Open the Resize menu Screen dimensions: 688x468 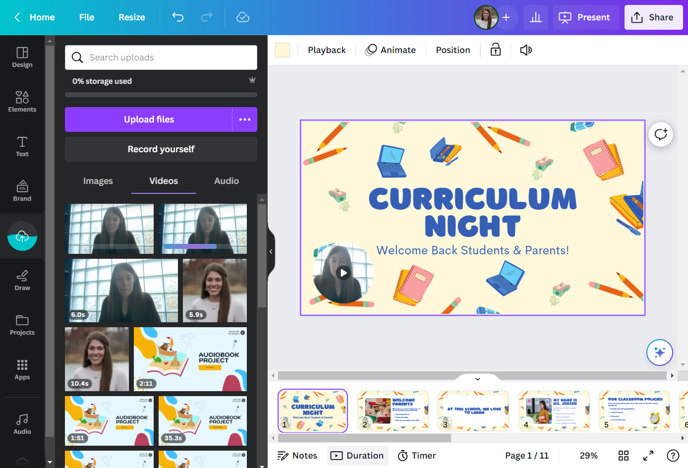click(x=132, y=17)
